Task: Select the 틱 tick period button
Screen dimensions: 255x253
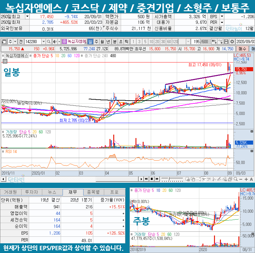Action: click(126, 42)
